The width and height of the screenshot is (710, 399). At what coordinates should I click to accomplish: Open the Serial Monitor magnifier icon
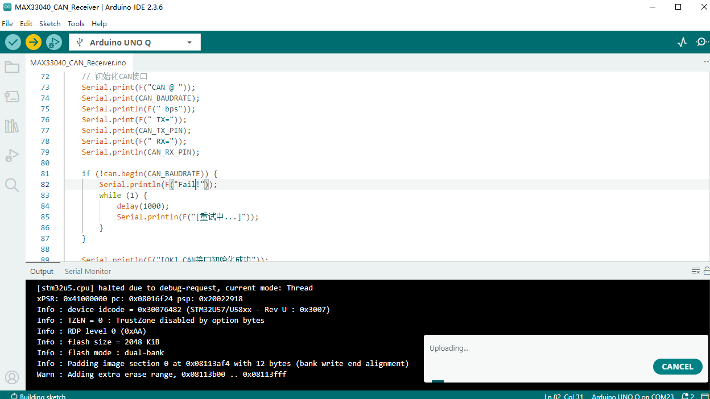click(x=702, y=42)
